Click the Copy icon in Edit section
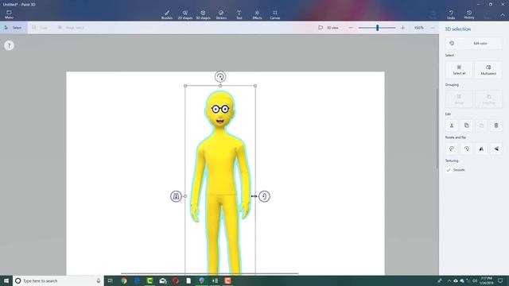Viewport: 509px width, 286px height. click(467, 126)
